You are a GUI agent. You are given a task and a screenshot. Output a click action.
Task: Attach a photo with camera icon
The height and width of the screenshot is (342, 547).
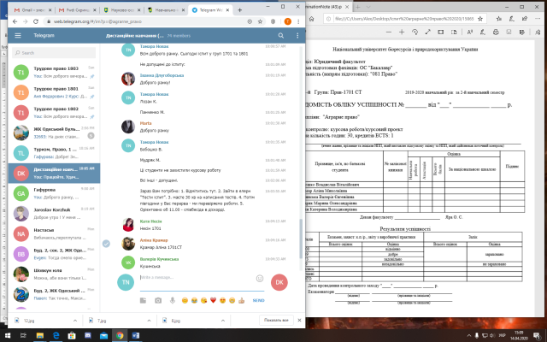[x=158, y=300]
